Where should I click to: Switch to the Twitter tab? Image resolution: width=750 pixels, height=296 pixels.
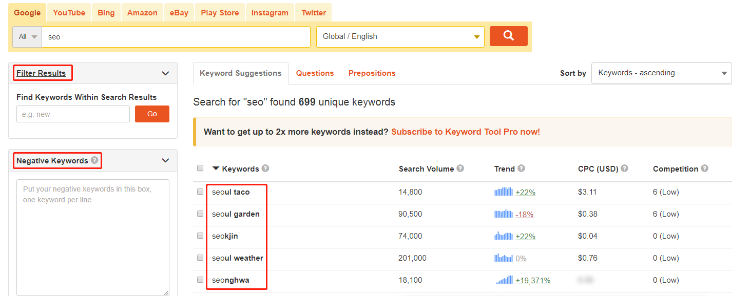[314, 13]
